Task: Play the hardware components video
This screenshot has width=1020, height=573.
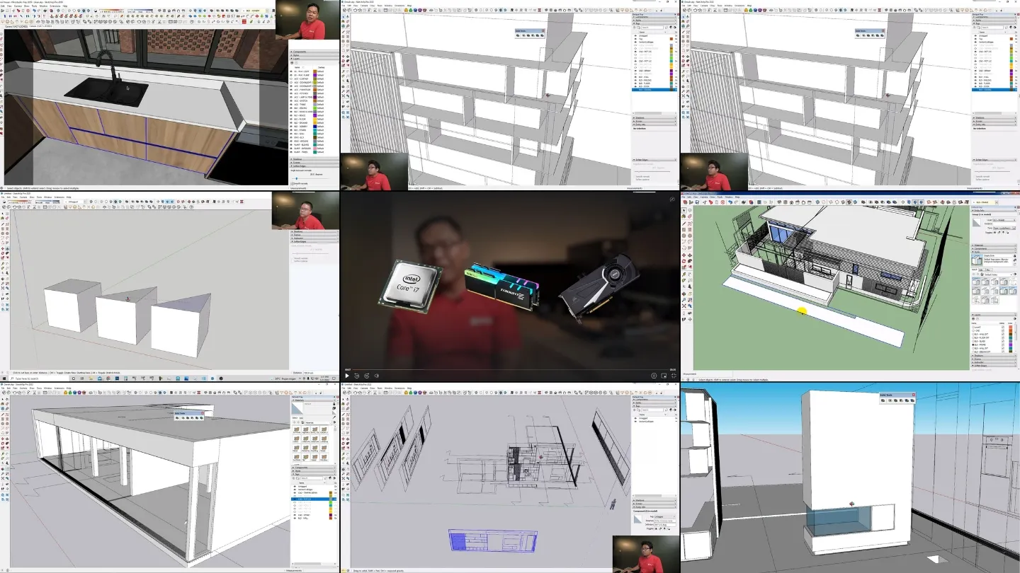Action: click(347, 376)
